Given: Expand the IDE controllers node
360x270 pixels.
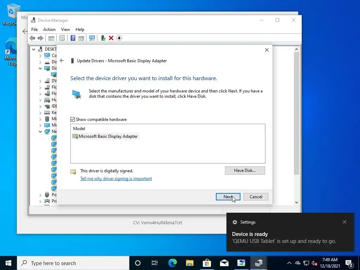Looking at the screenshot, I should coord(40,106).
